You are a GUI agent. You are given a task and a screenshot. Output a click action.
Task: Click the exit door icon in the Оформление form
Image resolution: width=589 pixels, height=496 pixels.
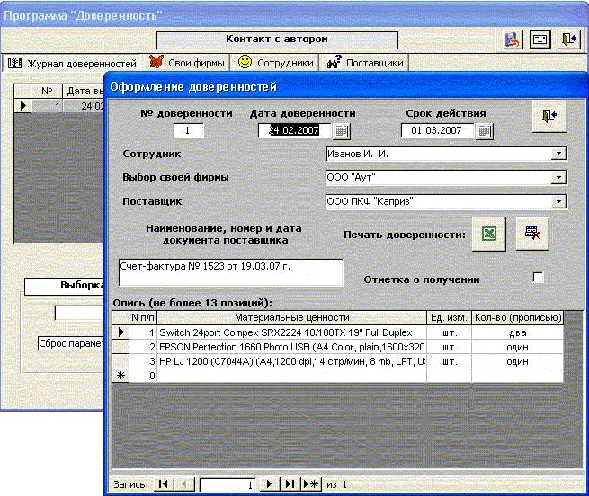point(549,118)
